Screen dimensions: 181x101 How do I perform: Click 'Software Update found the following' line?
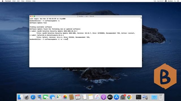[x=55, y=29]
